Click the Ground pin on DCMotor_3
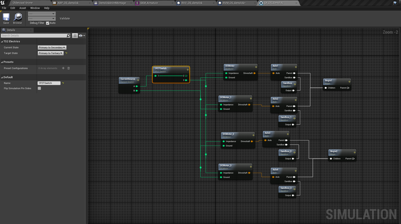401x224 pixels. click(221, 177)
